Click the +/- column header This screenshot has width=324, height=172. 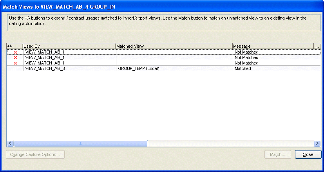click(14, 46)
